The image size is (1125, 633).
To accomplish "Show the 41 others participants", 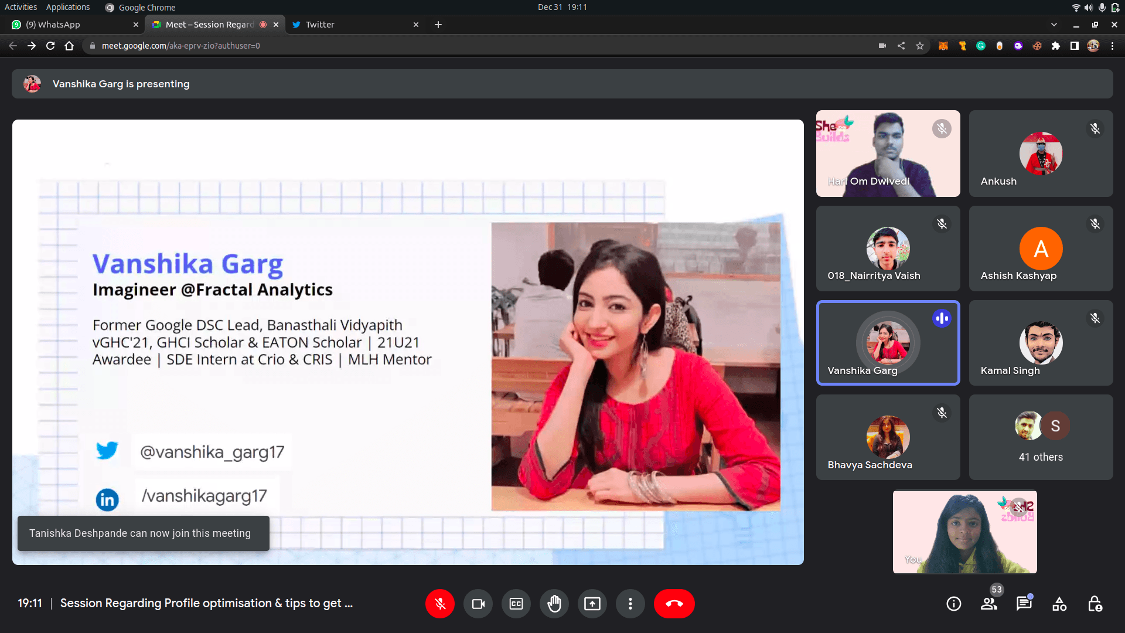I will point(1041,437).
